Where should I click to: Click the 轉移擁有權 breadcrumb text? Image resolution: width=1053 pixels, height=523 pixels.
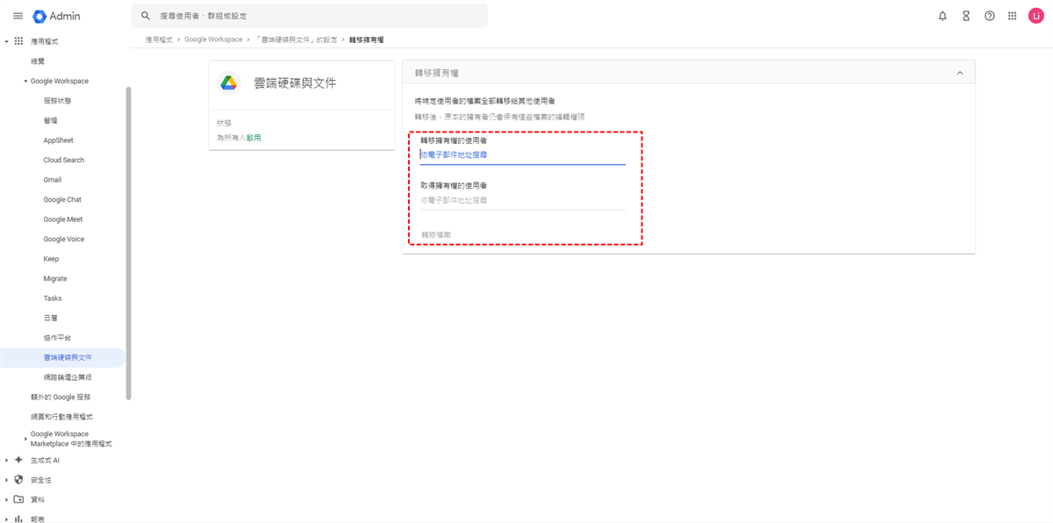tap(367, 39)
